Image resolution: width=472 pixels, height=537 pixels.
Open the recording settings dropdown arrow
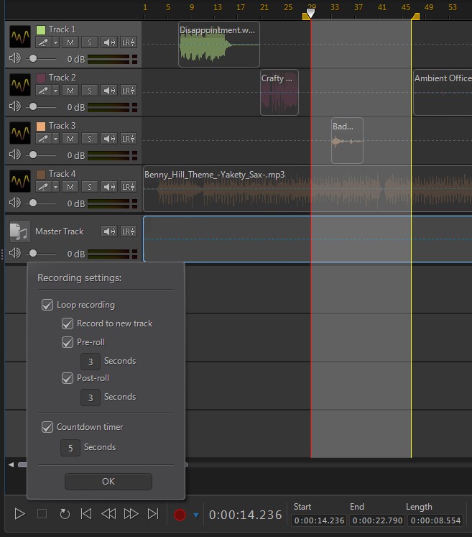point(195,515)
